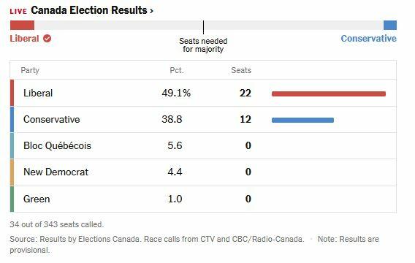Click the red Liberal segment of seat bar
Viewport: 415px width, 263px height.
22,26
